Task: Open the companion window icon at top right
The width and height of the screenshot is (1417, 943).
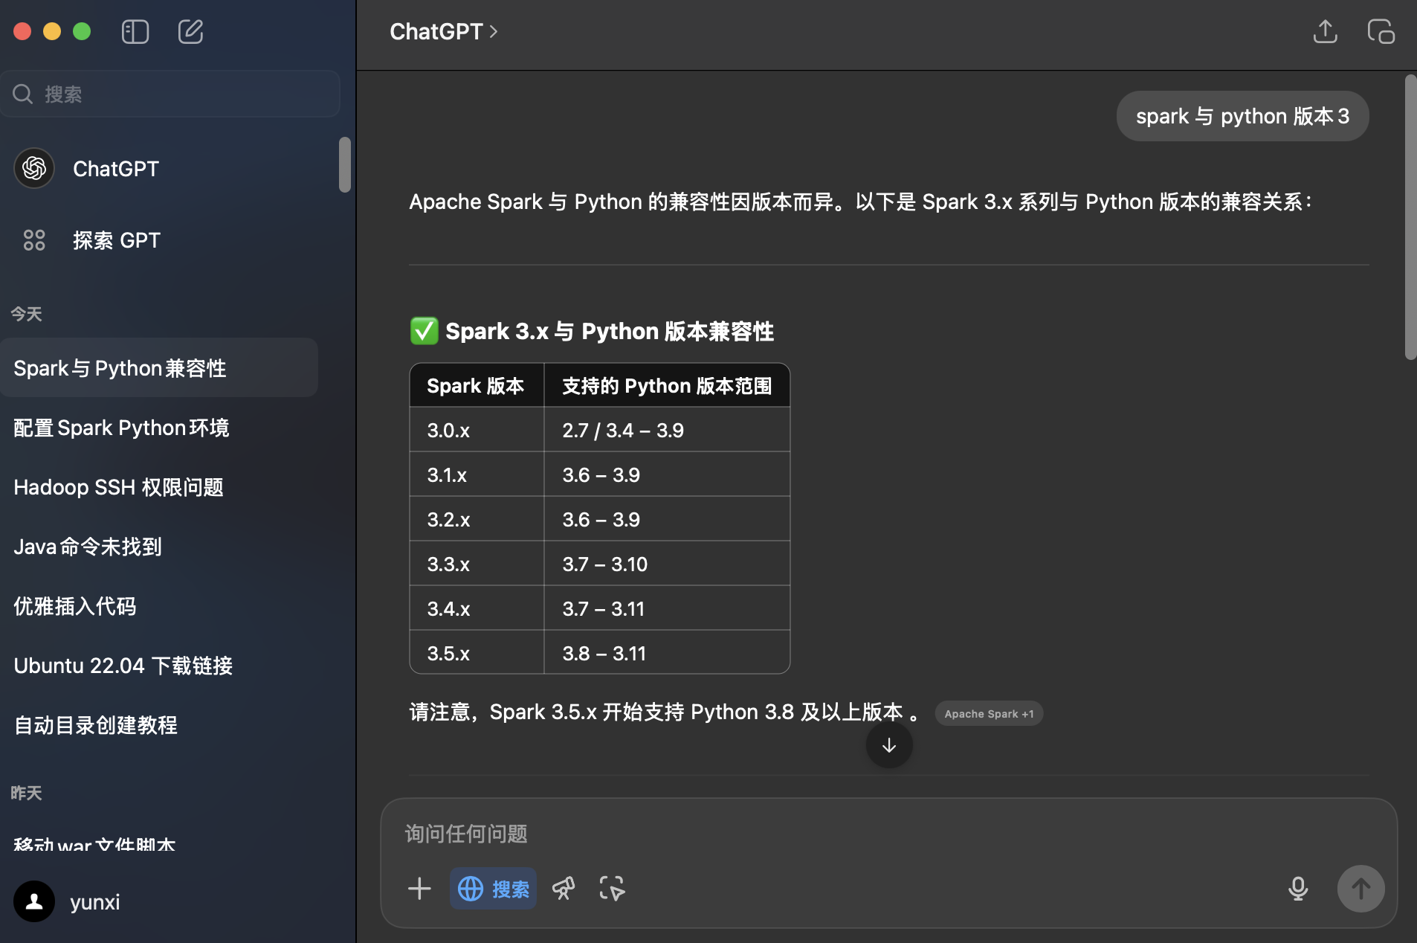Action: [1381, 32]
